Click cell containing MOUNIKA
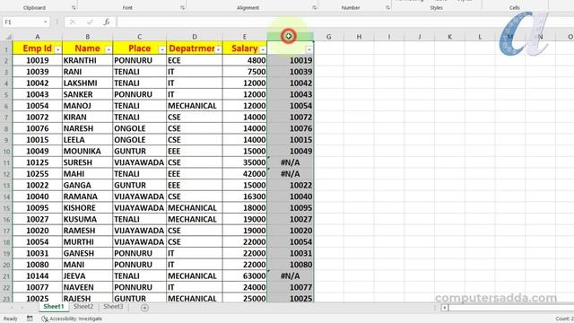This screenshot has width=574, height=323. pyautogui.click(x=88, y=152)
